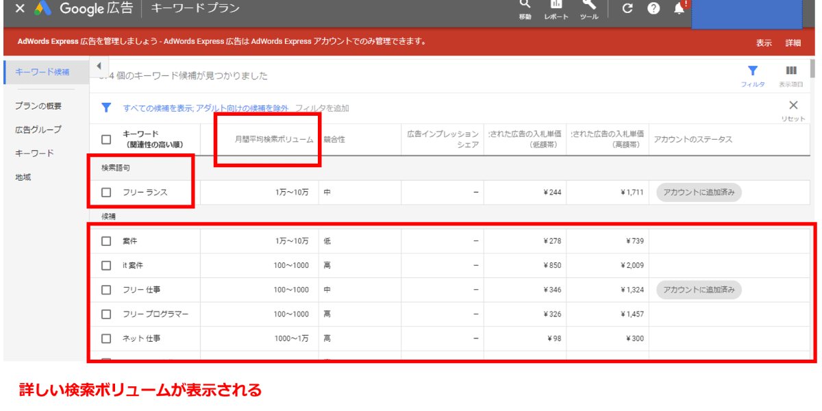Click the 1000～1万 search volume cell

(x=292, y=338)
